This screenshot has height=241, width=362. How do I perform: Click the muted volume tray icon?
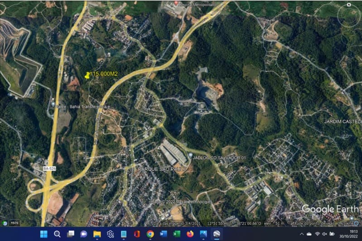(324, 234)
